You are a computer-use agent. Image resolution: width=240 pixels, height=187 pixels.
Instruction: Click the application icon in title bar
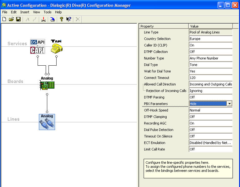tap(4, 5)
